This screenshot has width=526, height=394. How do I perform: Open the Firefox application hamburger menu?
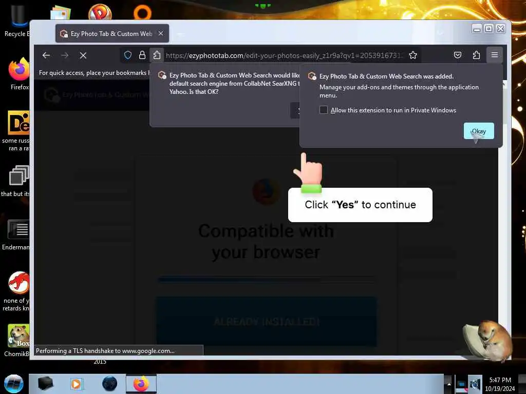click(x=495, y=55)
